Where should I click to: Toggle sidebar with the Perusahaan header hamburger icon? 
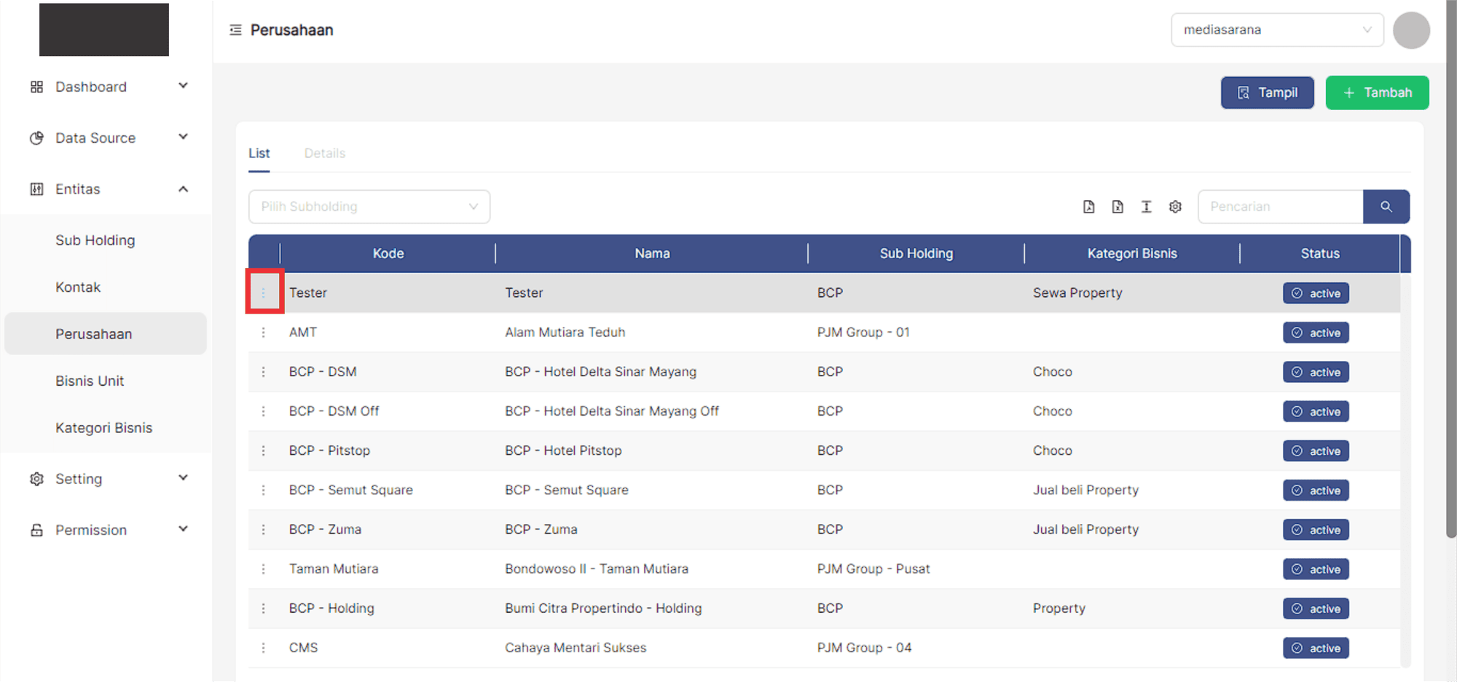pos(235,30)
